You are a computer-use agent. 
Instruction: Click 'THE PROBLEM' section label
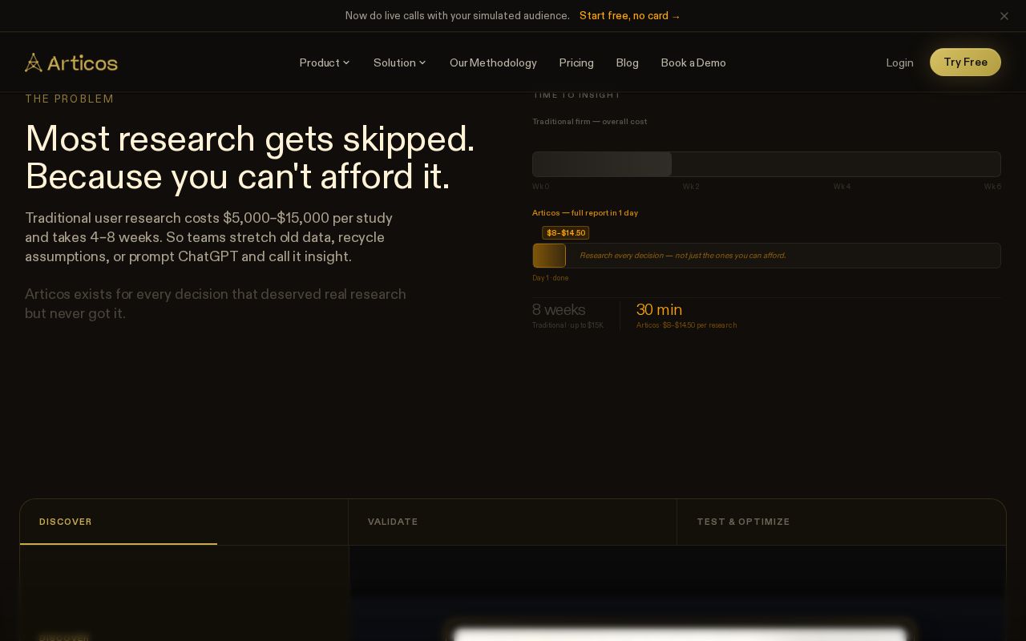pos(70,99)
